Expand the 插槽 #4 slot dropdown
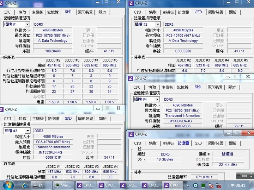The image size is (254, 190). coord(157,99)
